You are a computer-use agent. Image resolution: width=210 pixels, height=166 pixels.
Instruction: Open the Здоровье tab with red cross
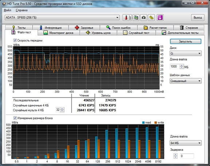point(84,28)
